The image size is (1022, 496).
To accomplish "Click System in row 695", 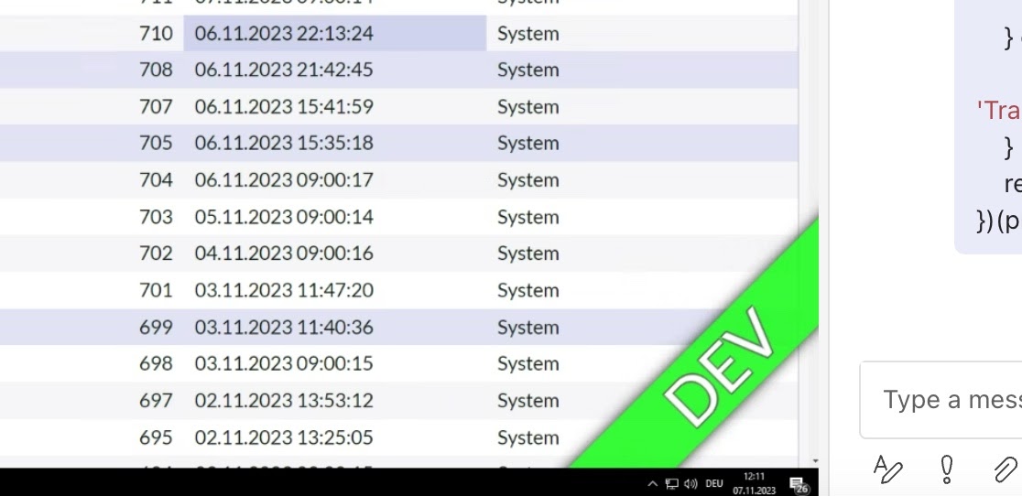I will pos(528,438).
